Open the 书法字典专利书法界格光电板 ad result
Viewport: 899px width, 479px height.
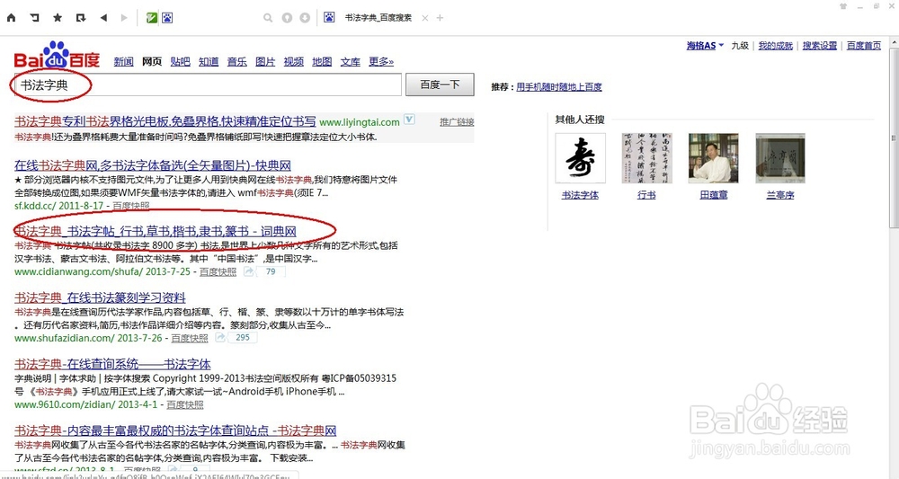[165, 121]
